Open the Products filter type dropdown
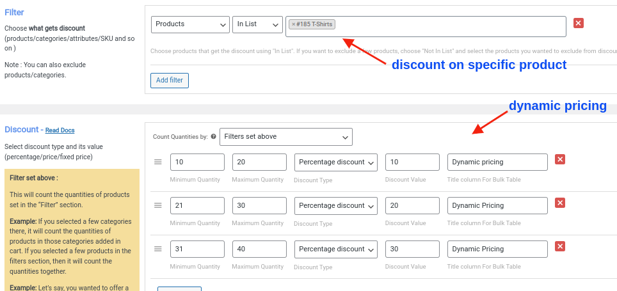Viewport: 617px width, 291px height. [190, 24]
